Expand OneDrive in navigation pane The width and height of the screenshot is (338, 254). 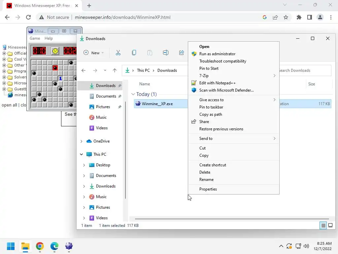point(81,141)
